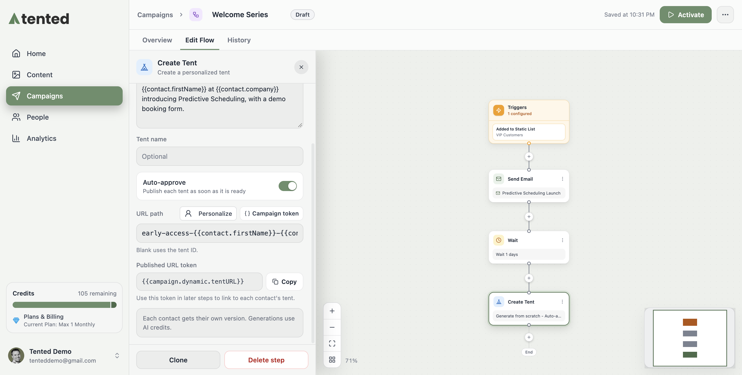Click the Tent name input field
This screenshot has width=742, height=375.
(220, 156)
